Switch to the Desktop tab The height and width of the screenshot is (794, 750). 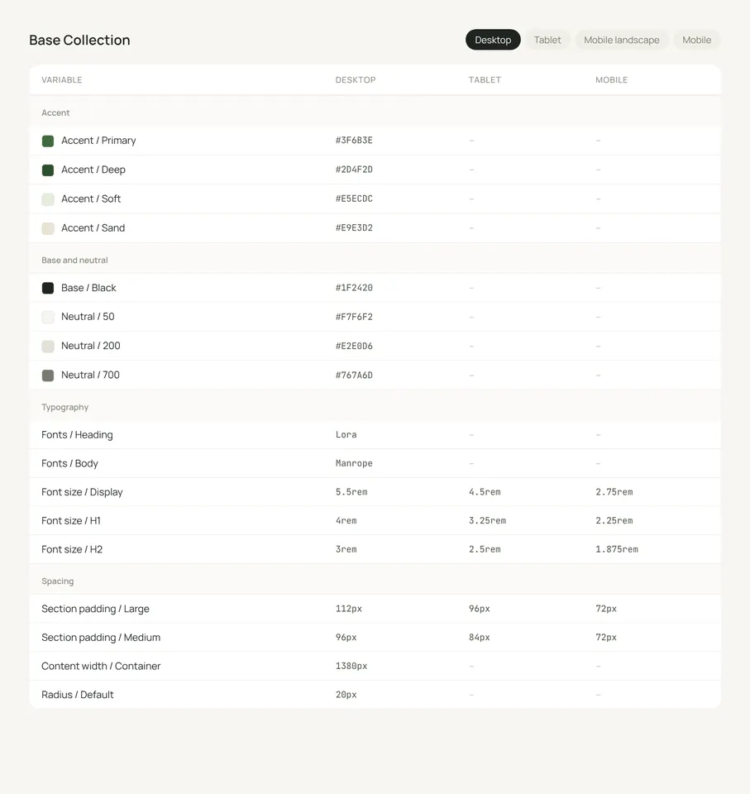tap(493, 40)
